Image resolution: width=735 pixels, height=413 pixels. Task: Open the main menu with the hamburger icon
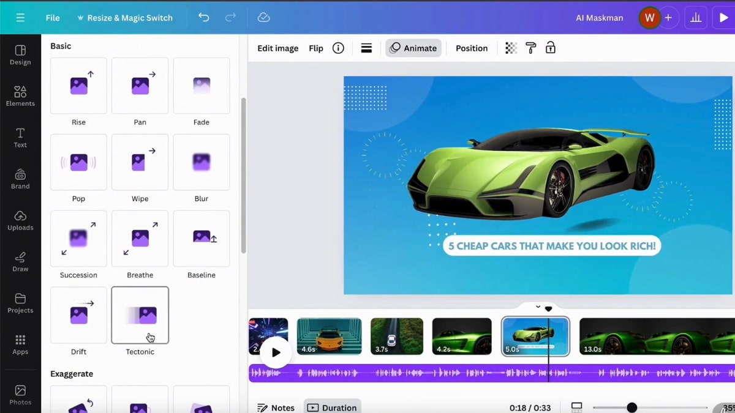coord(20,18)
